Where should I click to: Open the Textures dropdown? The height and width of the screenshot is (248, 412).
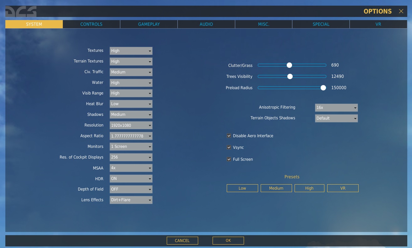point(131,51)
